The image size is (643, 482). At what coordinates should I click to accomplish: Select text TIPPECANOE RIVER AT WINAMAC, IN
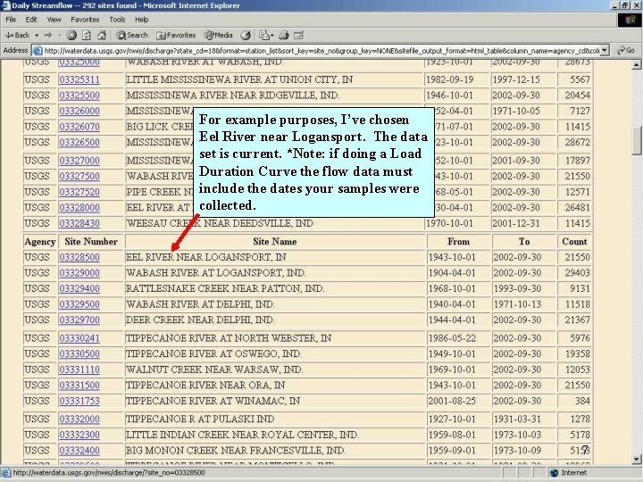(213, 401)
